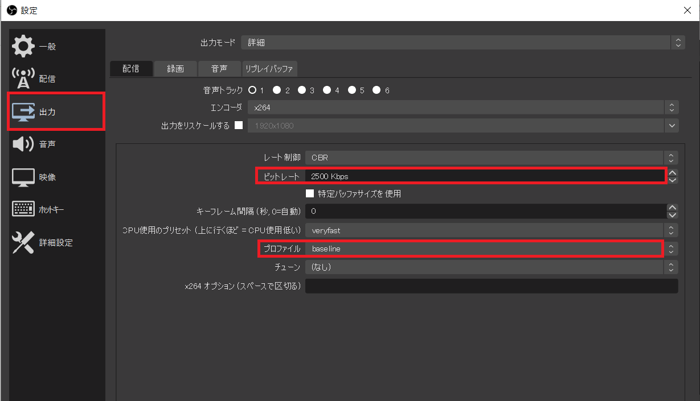Open Audio (音声) speaker icon settings
The height and width of the screenshot is (401, 700).
23,144
